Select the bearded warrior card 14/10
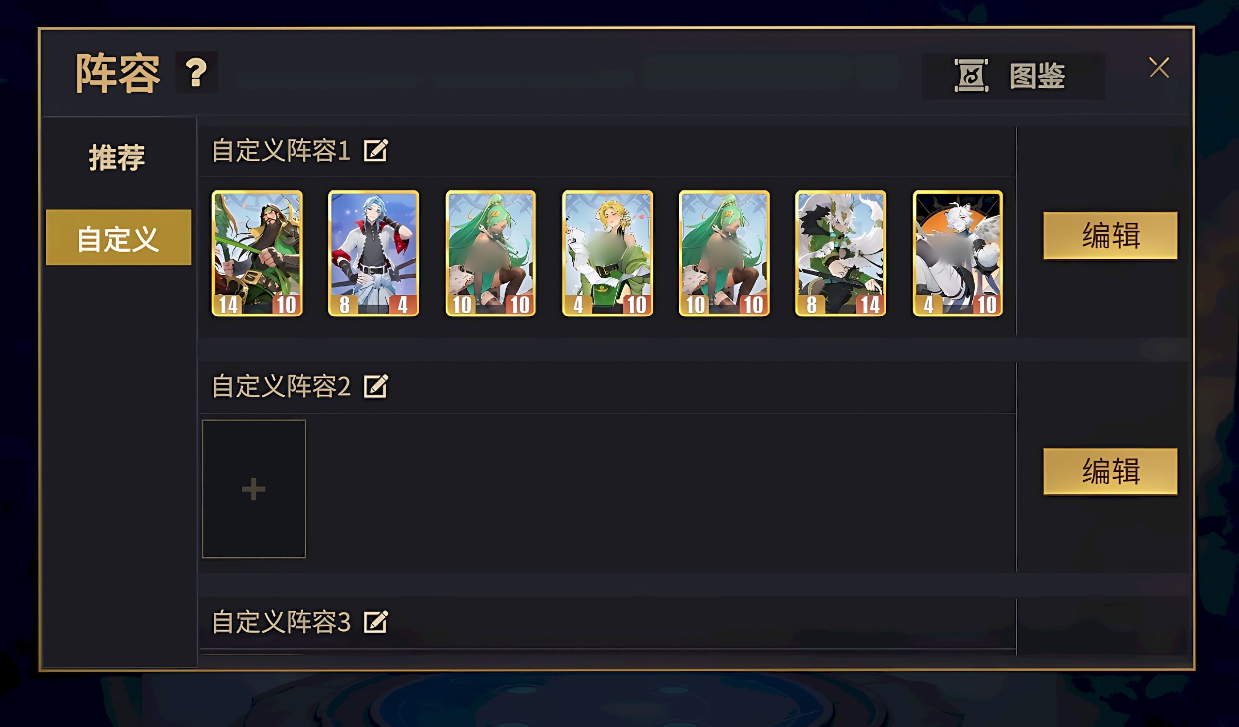Image resolution: width=1239 pixels, height=727 pixels. [x=257, y=253]
